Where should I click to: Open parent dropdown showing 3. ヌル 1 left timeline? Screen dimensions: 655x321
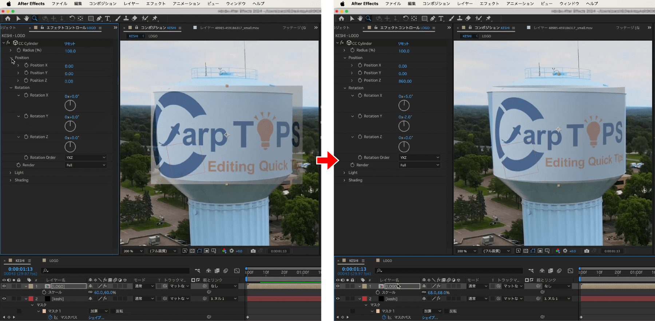point(223,298)
